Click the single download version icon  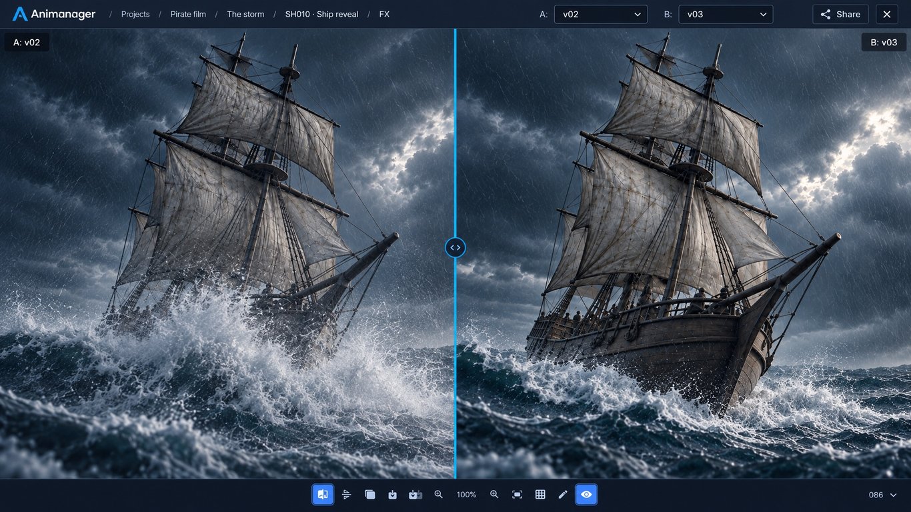coord(393,495)
